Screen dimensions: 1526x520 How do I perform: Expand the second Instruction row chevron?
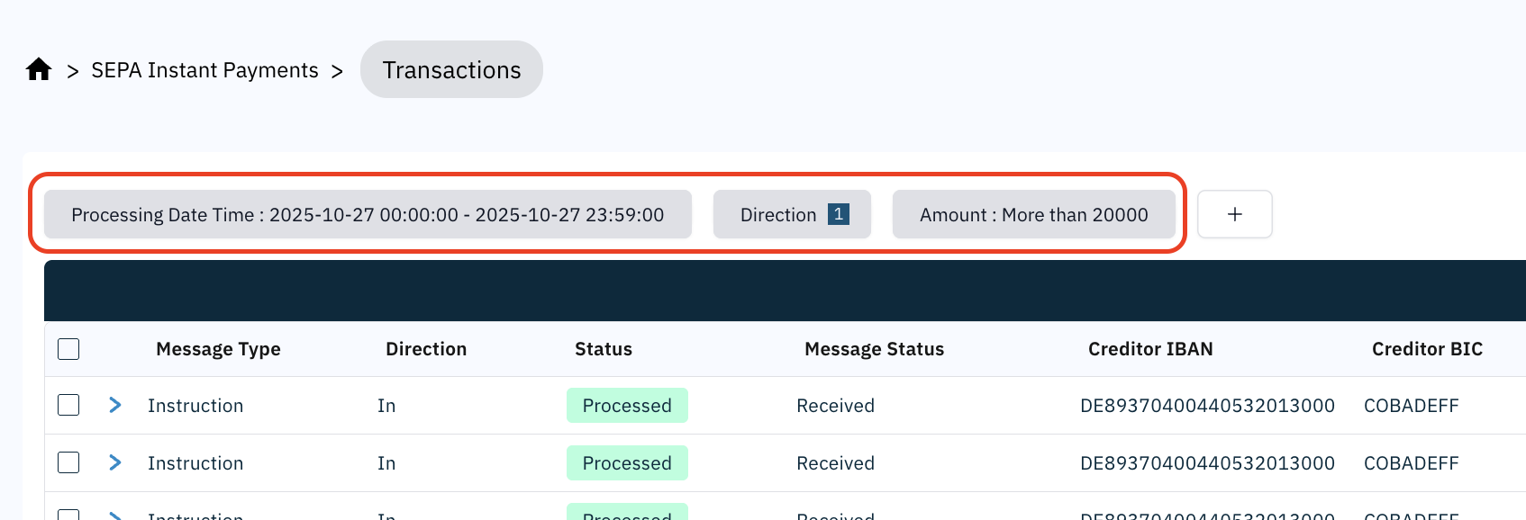(114, 462)
